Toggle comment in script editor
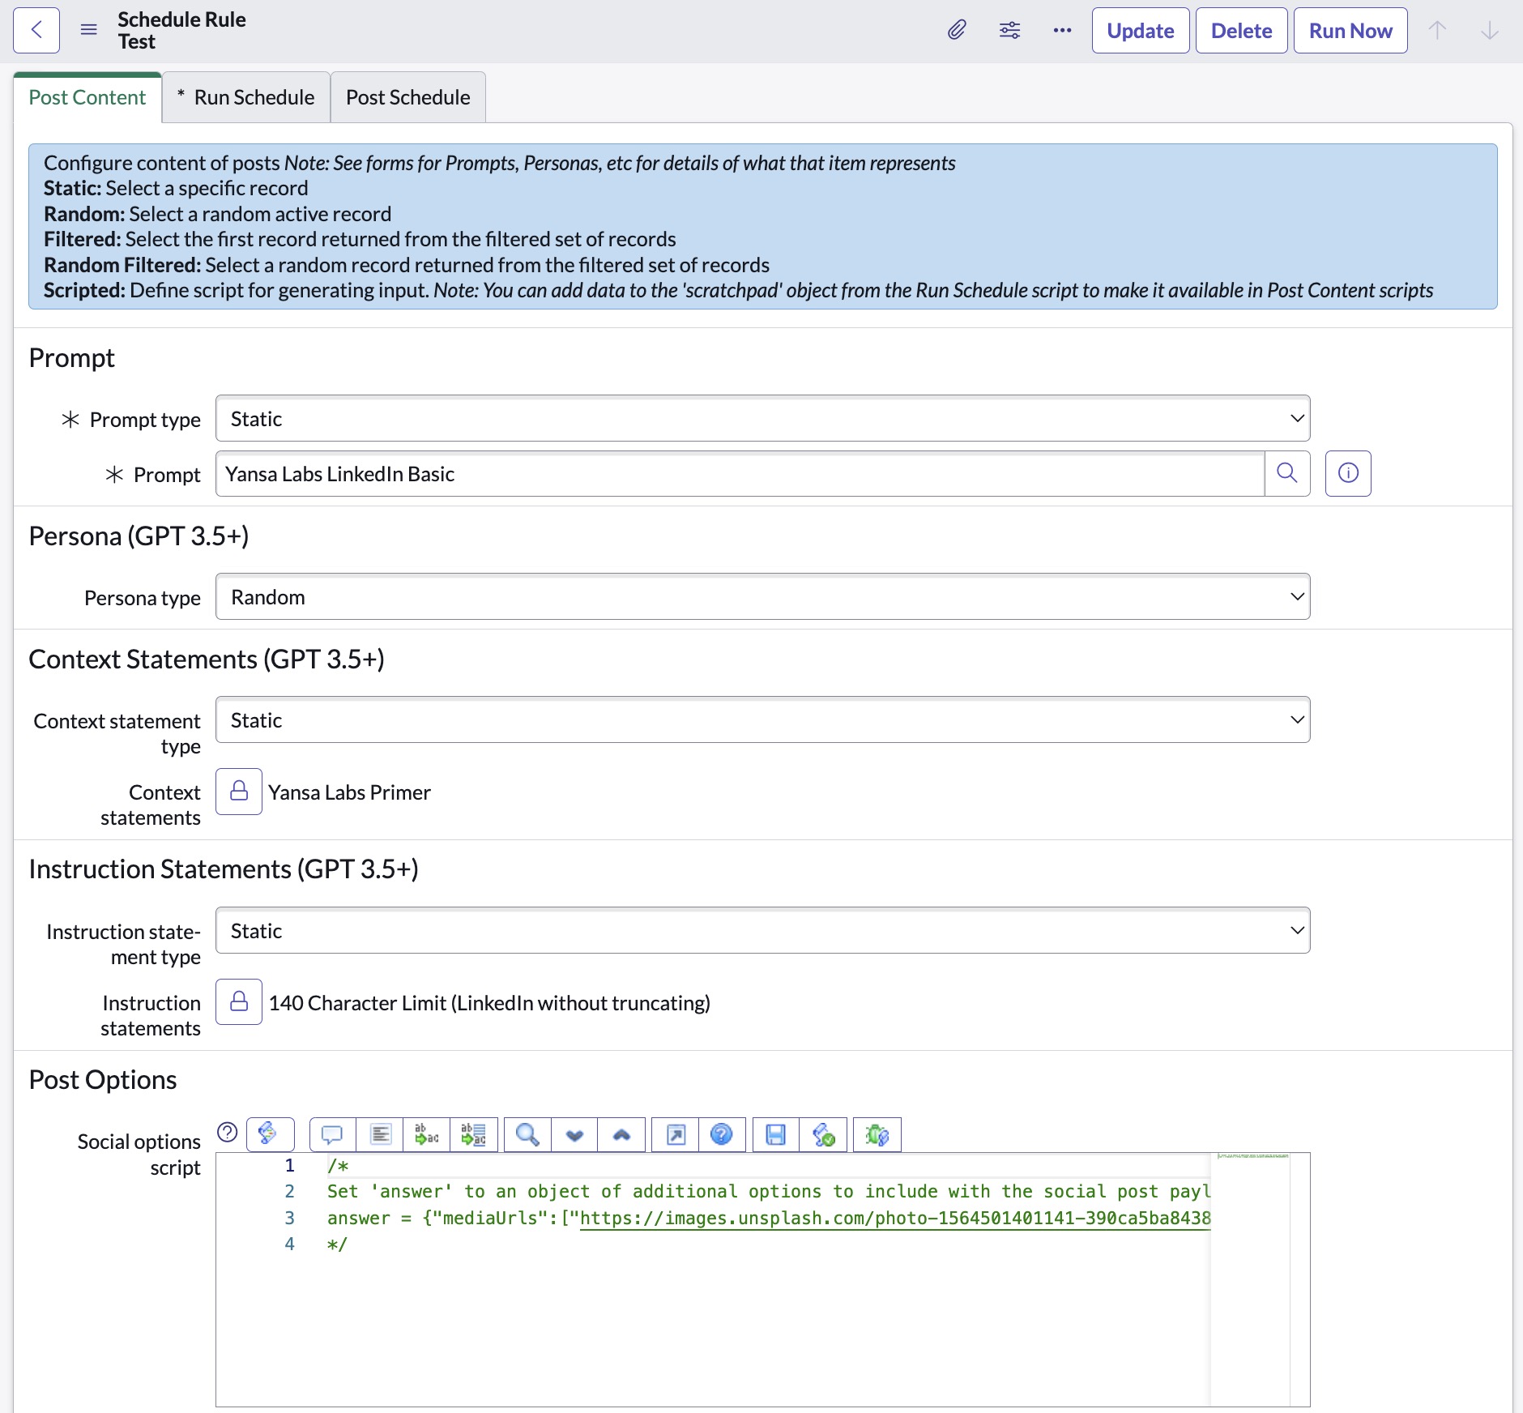The image size is (1523, 1413). pyautogui.click(x=332, y=1135)
